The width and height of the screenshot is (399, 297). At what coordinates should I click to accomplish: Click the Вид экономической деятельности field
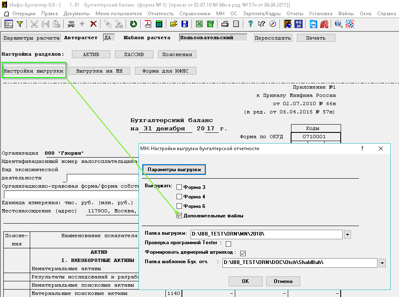point(103,178)
